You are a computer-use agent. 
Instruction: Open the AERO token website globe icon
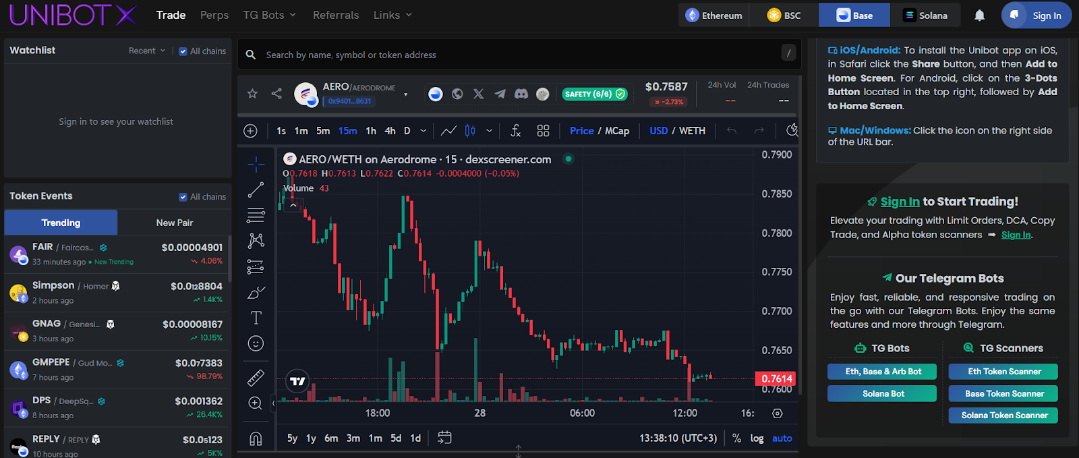coord(457,94)
